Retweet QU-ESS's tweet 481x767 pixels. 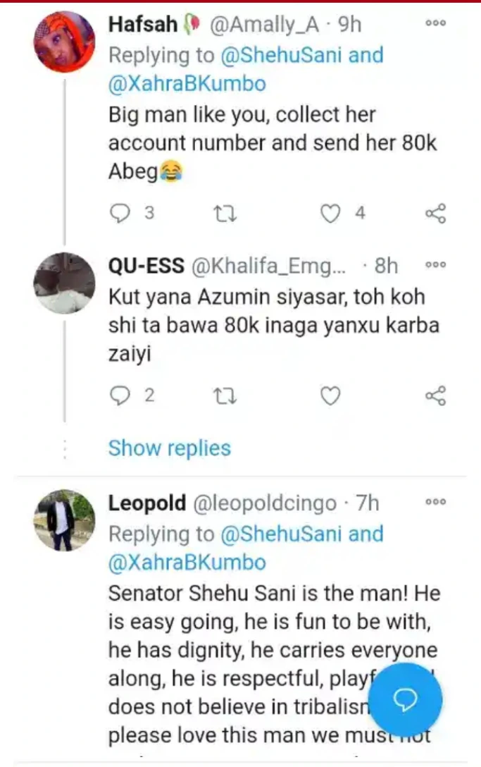click(225, 396)
